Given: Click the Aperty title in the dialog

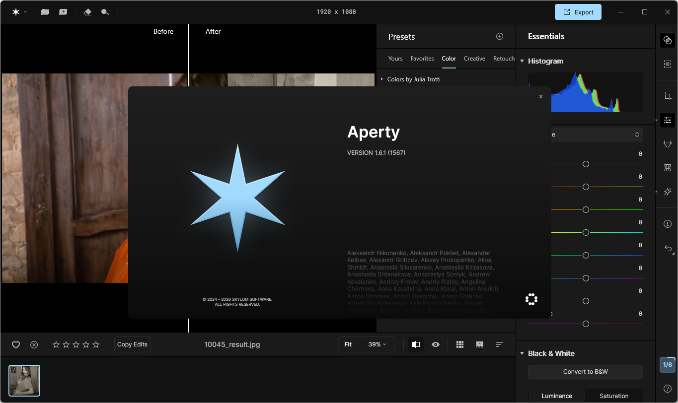Looking at the screenshot, I should point(374,133).
